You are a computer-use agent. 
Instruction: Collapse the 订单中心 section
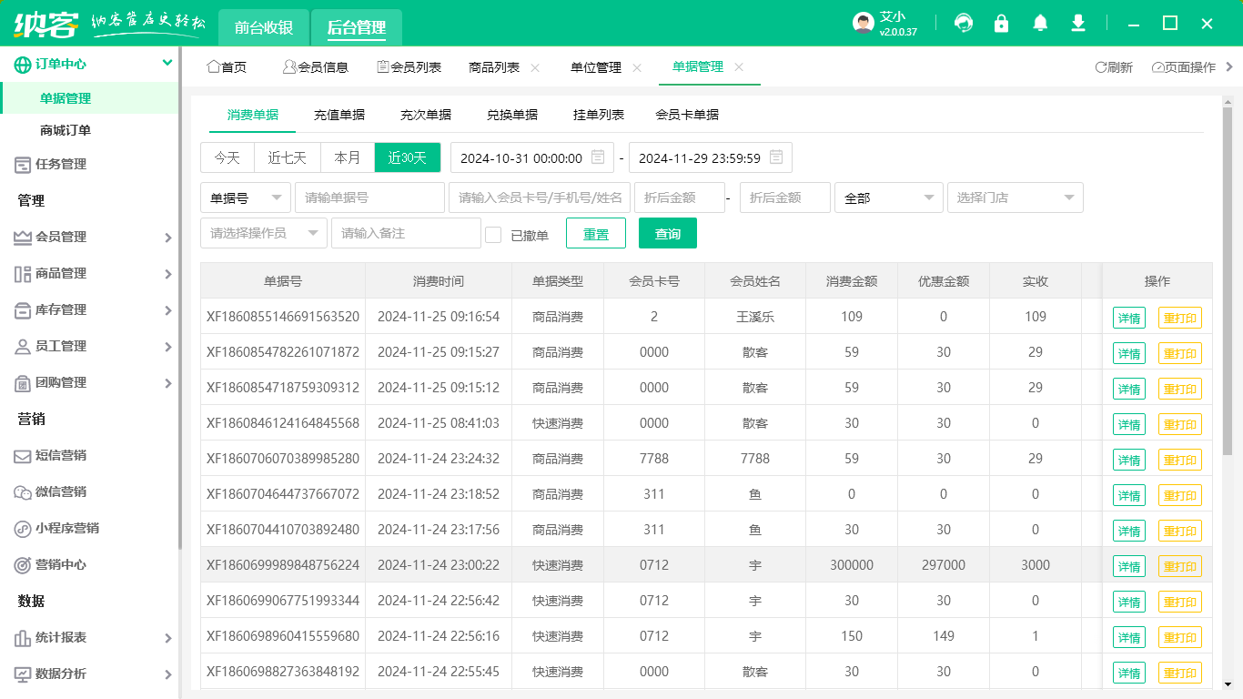(x=167, y=63)
